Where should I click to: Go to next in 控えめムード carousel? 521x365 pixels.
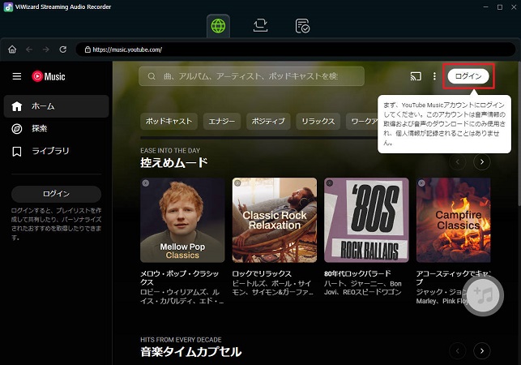coord(482,162)
